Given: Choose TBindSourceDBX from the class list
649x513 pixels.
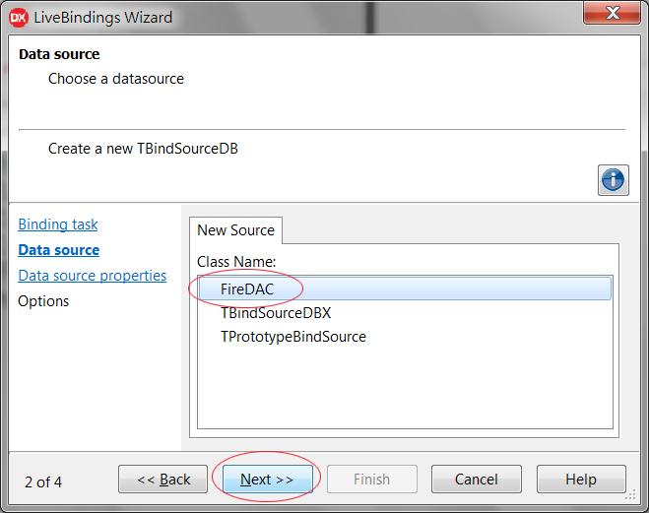Looking at the screenshot, I should pos(405,313).
